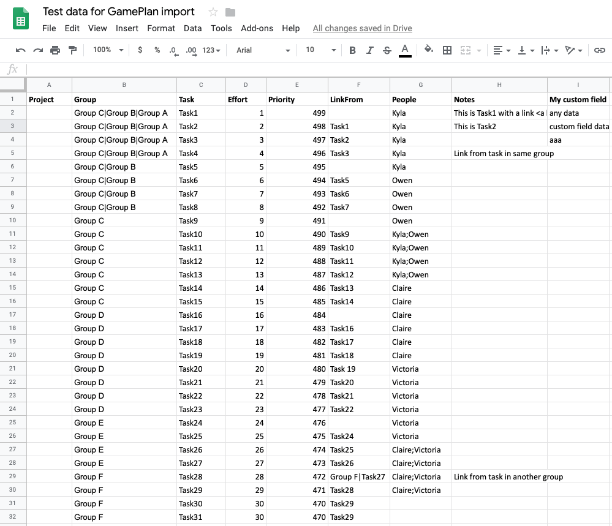Viewport: 612px width, 526px height.
Task: Open the Add-ons menu
Action: point(257,28)
